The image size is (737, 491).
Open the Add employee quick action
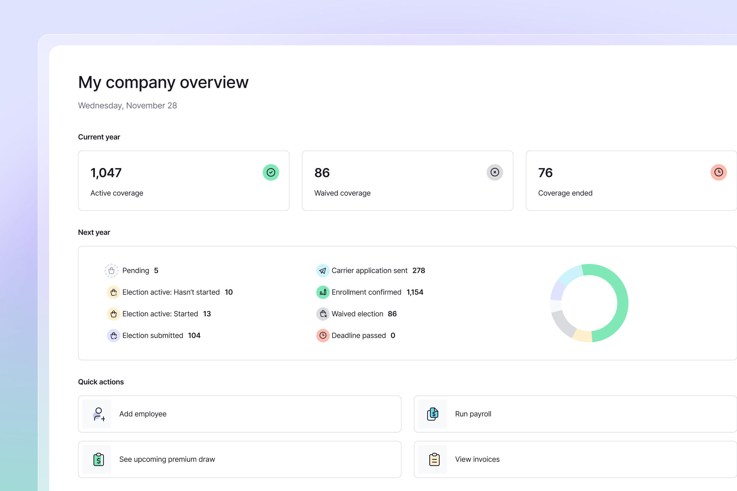coord(239,414)
